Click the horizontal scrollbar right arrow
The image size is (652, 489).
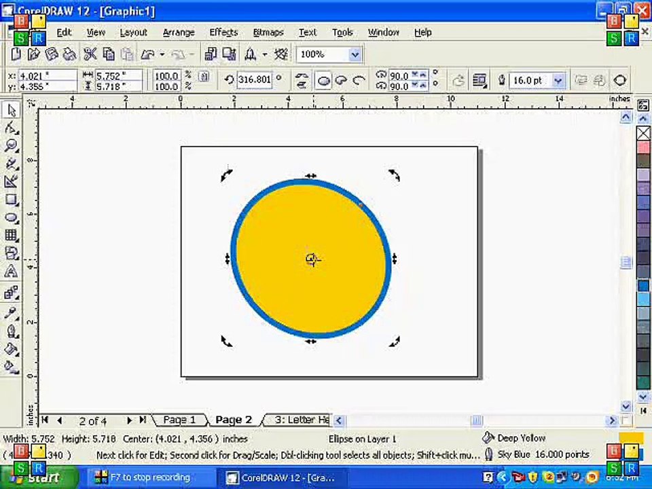pos(612,421)
